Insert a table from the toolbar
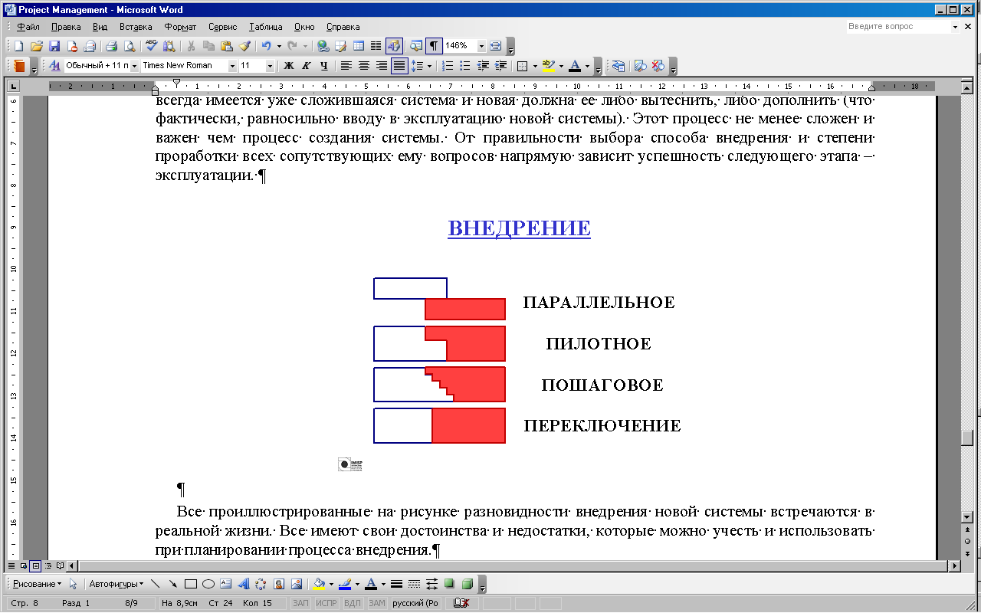 (x=359, y=46)
